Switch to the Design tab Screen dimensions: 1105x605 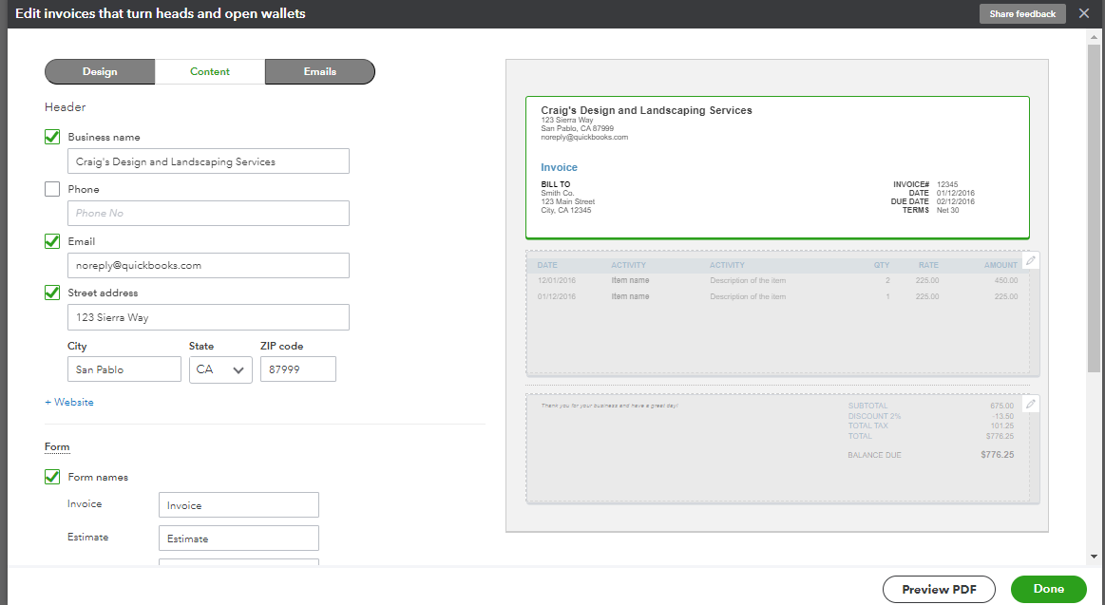[x=100, y=71]
